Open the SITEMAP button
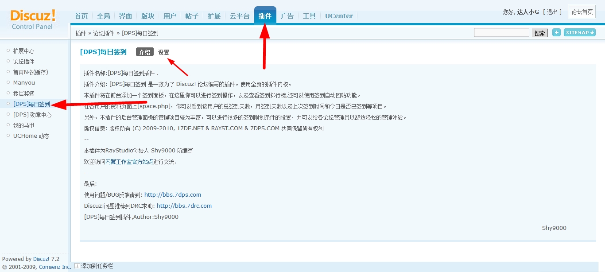605x272 pixels. [x=579, y=32]
